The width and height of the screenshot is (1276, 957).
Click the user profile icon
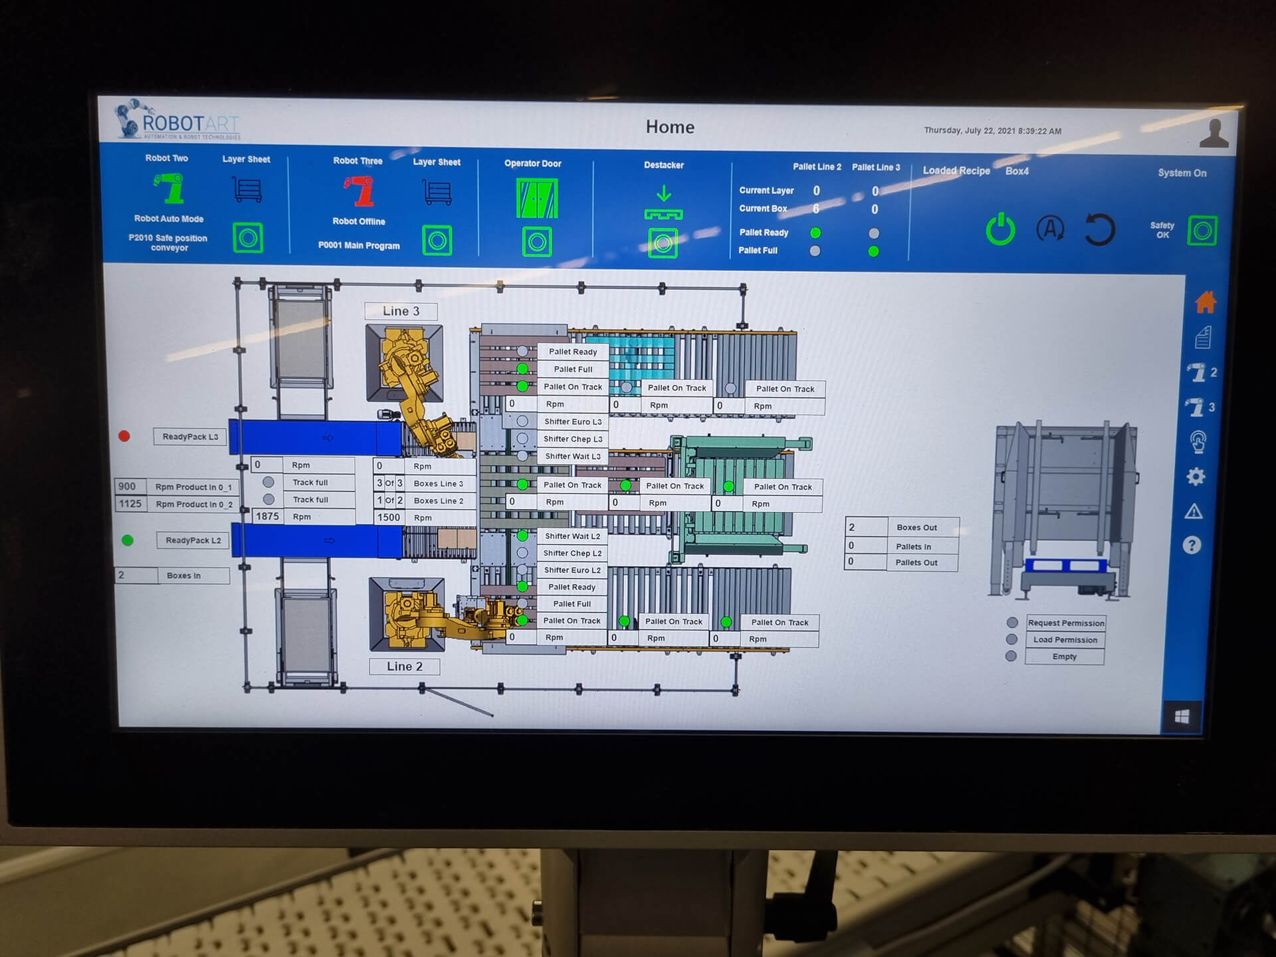click(1214, 133)
